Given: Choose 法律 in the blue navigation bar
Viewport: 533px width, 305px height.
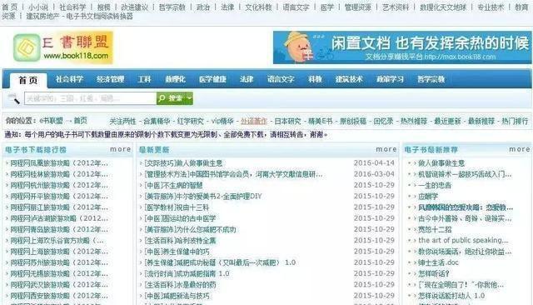Looking at the screenshot, I should tap(247, 79).
